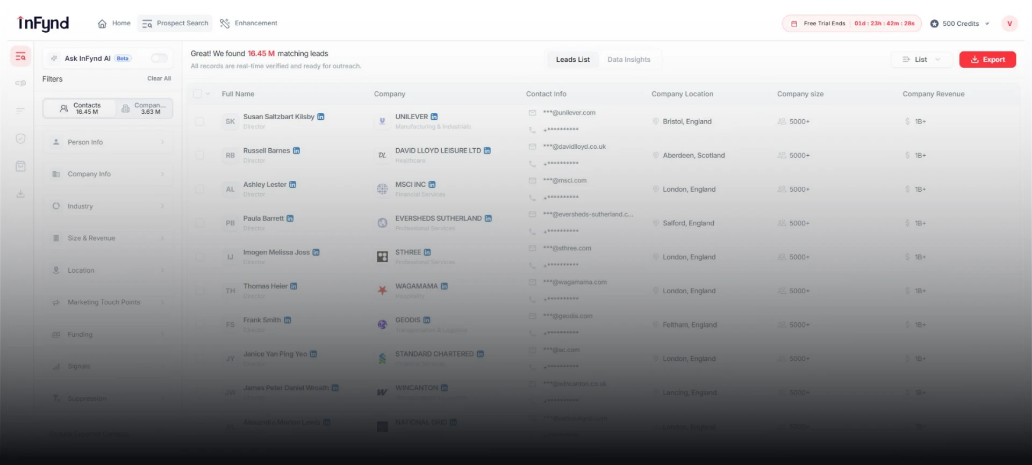Click the credits star icon
Screen dimensions: 1032x465
(934, 24)
